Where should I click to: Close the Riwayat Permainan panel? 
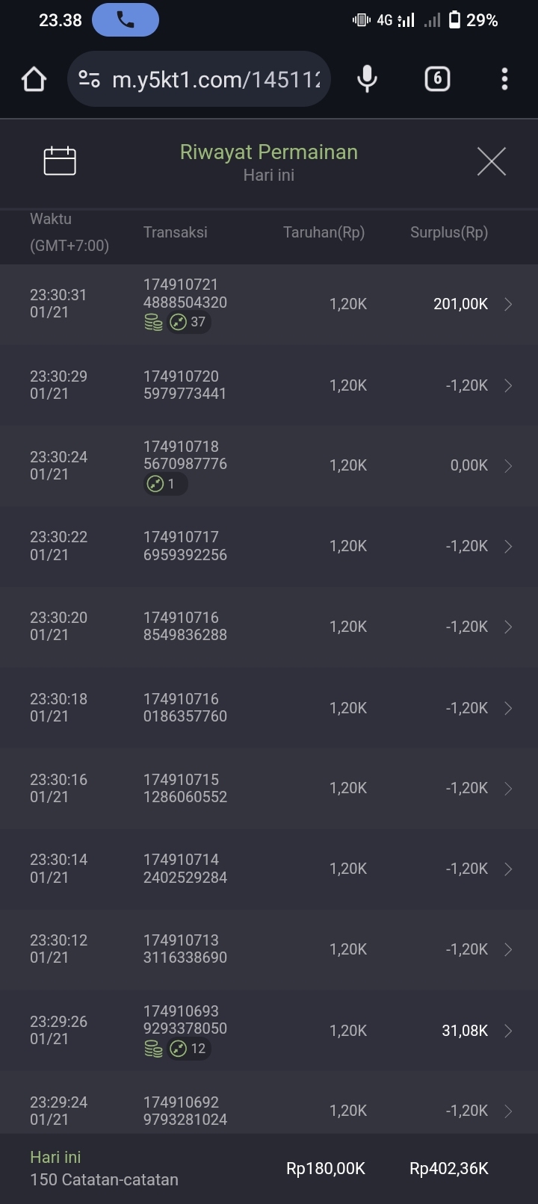click(x=491, y=161)
